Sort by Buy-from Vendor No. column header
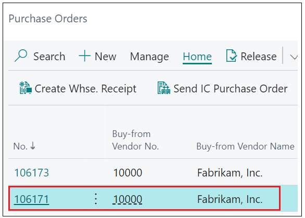Viewport: 305px width, 218px height. coord(135,140)
